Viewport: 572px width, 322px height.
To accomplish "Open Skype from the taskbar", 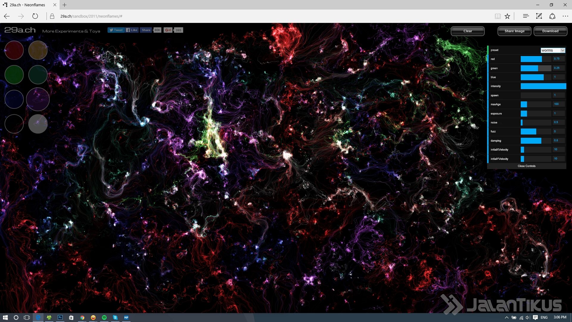I will 115,318.
